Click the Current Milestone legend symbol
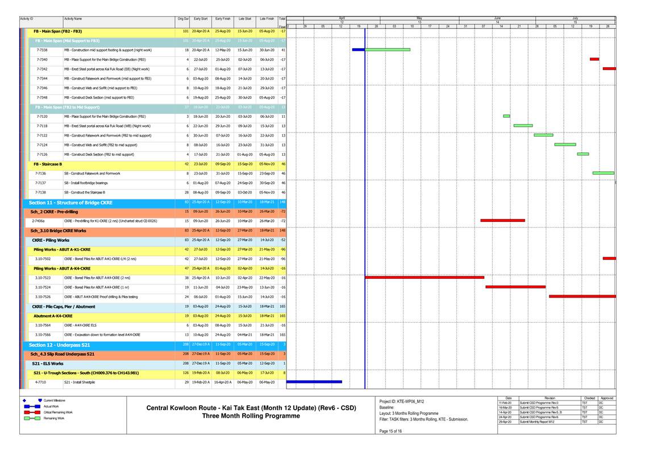Viewport: 653px width, 462px height. pyautogui.click(x=32, y=401)
